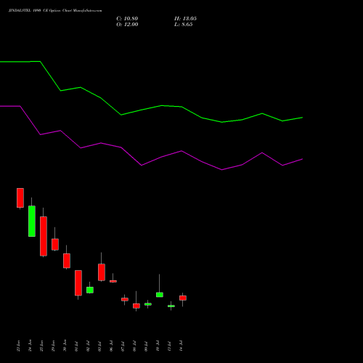Click the low value L: 8.65
363x363 pixels.
(184, 25)
